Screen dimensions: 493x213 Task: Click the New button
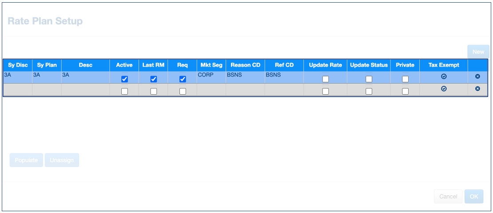(x=478, y=52)
